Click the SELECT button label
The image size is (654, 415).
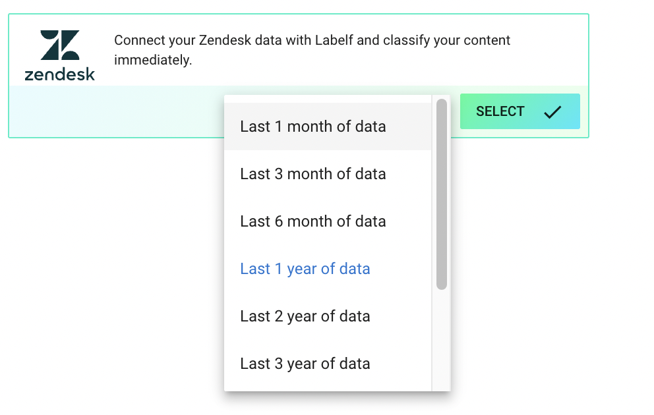tap(500, 111)
